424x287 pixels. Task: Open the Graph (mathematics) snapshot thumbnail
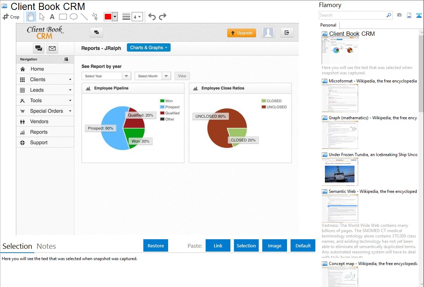tap(340, 135)
